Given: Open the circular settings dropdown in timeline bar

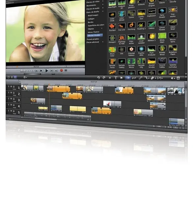Looking at the screenshot, I should 25,77.
